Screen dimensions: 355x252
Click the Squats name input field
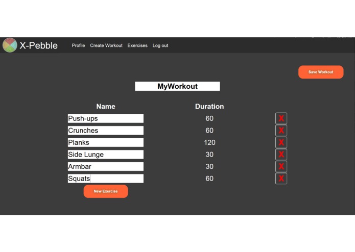click(x=106, y=179)
